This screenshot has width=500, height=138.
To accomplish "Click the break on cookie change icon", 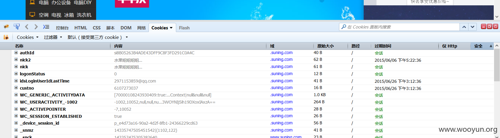I will pos(6,37).
